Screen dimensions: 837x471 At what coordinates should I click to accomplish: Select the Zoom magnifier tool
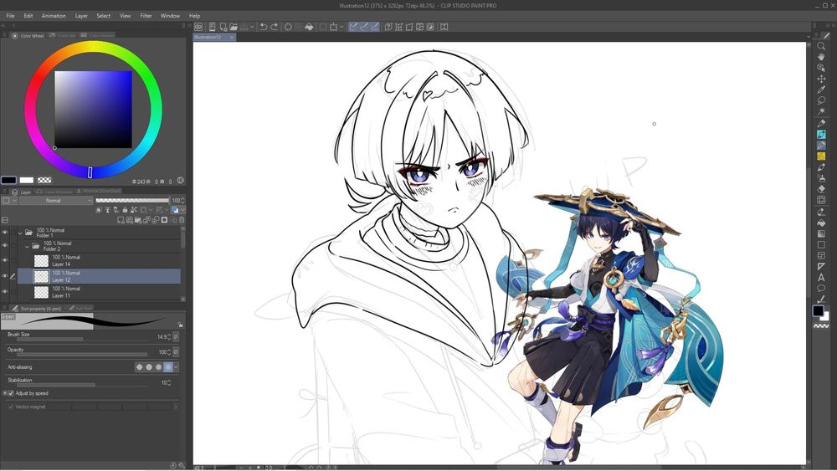[x=821, y=46]
